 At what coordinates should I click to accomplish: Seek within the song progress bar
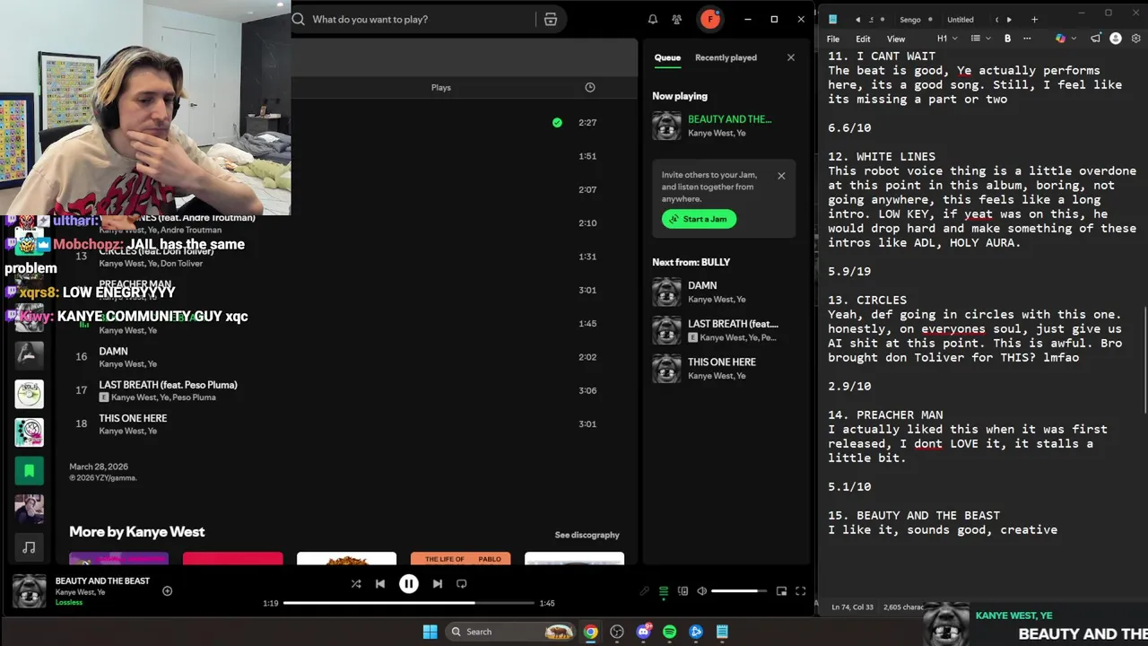click(x=409, y=603)
